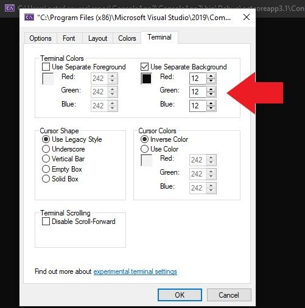The height and width of the screenshot is (308, 305).
Task: Click cursor color Green down arrow
Action: 211,177
